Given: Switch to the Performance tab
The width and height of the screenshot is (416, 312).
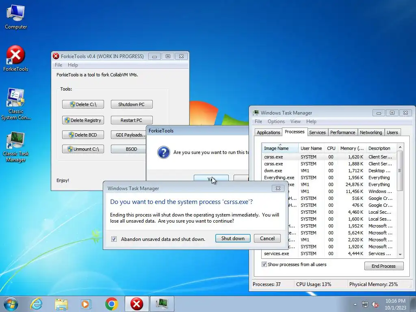Looking at the screenshot, I should (342, 132).
